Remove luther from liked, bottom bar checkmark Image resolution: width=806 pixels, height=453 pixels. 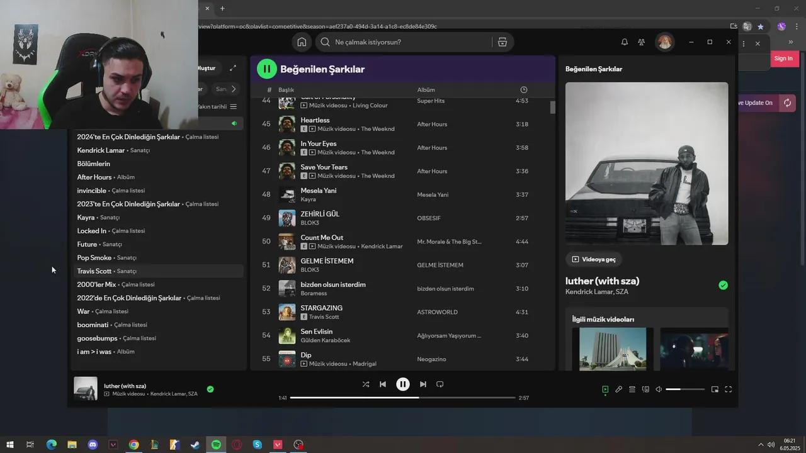point(210,389)
